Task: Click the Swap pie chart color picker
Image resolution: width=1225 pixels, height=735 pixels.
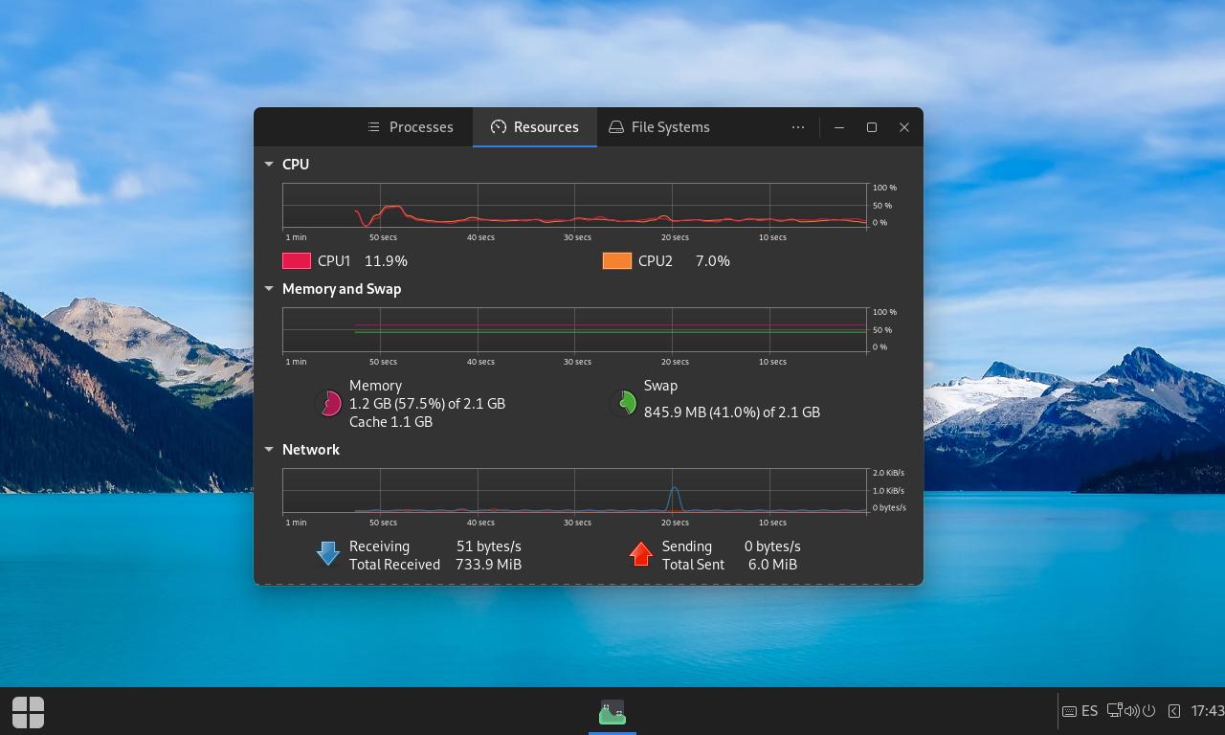Action: pyautogui.click(x=624, y=403)
